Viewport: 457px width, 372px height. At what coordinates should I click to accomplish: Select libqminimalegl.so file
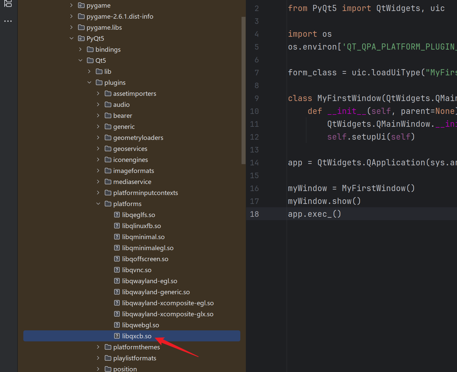148,248
